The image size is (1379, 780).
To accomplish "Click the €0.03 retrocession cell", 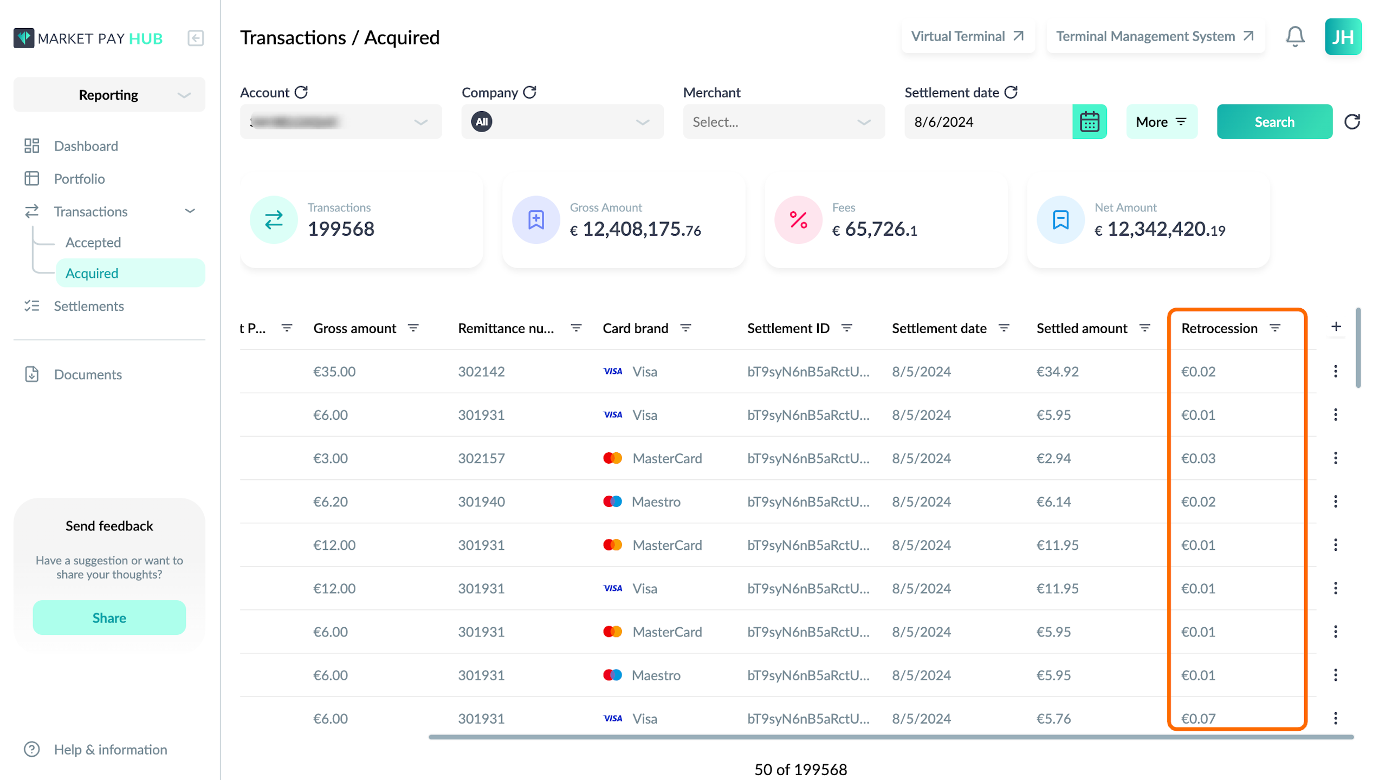I will click(x=1198, y=458).
